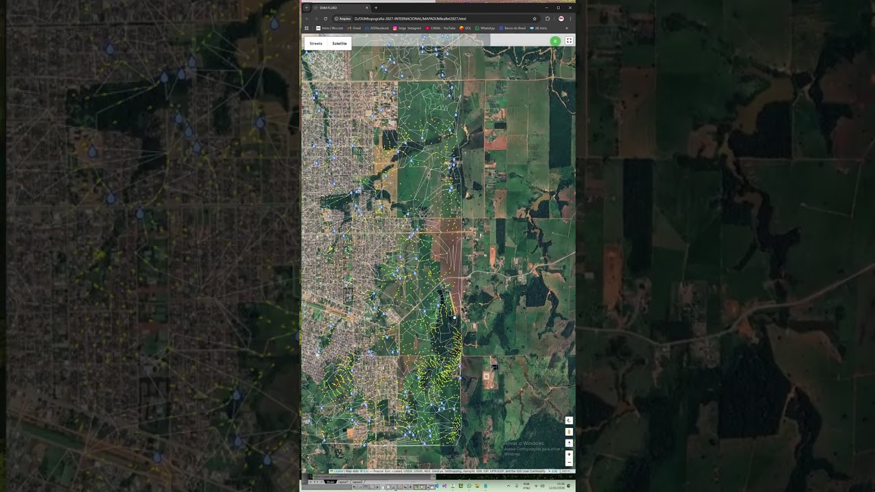Open WhatsApp from the taskbar
Image resolution: width=875 pixels, height=492 pixels.
click(x=469, y=486)
